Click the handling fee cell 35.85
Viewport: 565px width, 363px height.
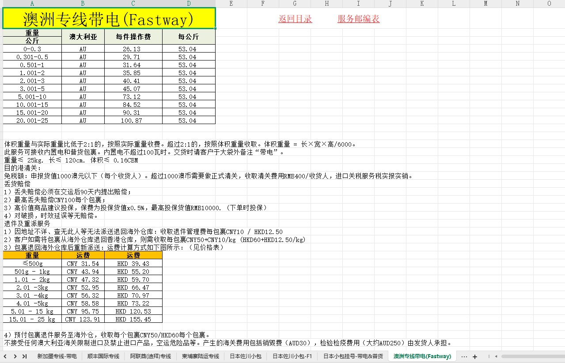coord(133,73)
